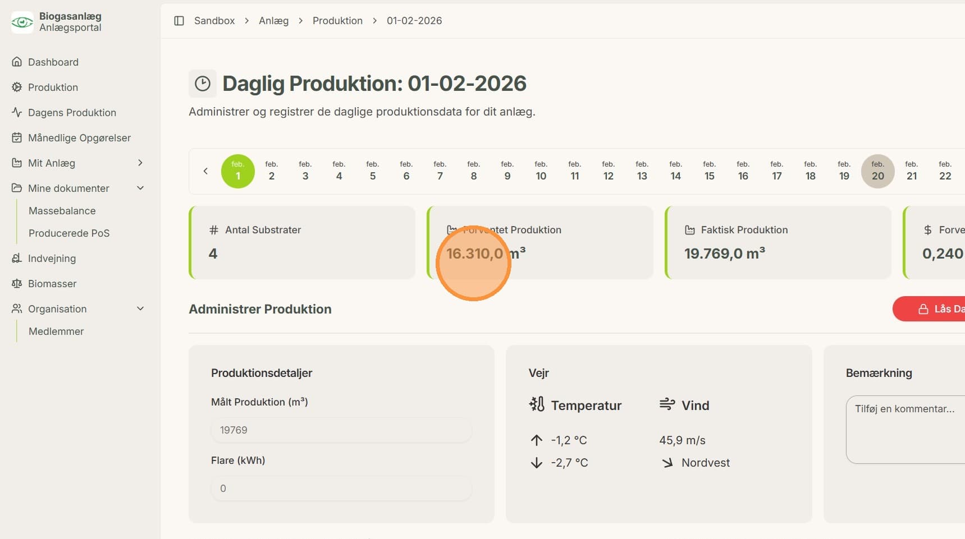Open Massebalance under Mine dokumenter
The image size is (965, 539).
coord(62,211)
